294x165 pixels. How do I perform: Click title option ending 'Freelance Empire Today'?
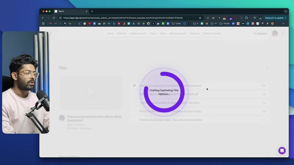(170, 111)
